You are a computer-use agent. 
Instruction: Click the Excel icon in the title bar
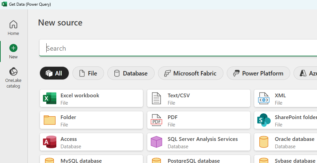click(4, 4)
